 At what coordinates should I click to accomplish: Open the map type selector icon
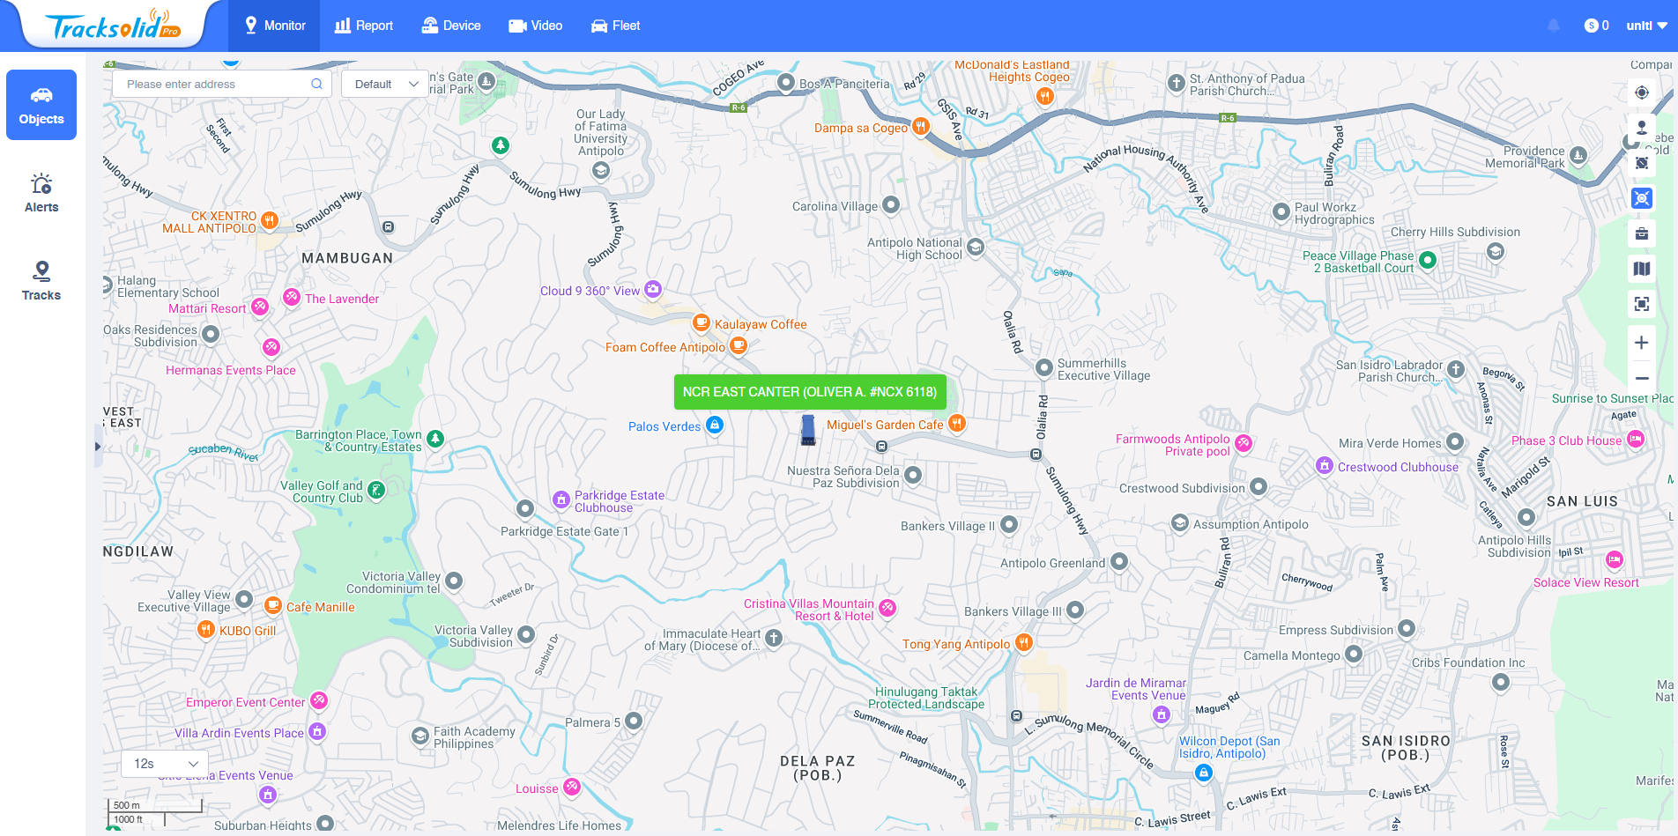coord(1641,269)
